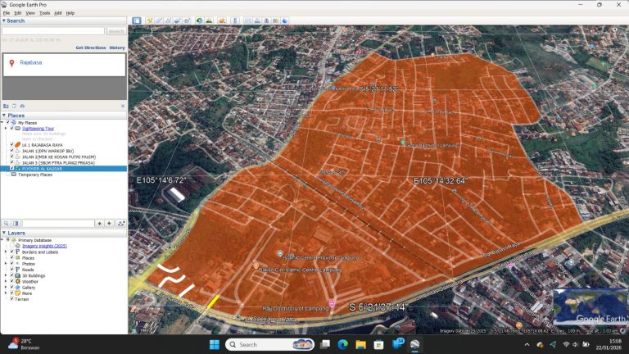Click the Print toolbar icon
This screenshot has height=354, width=629.
(258, 20)
